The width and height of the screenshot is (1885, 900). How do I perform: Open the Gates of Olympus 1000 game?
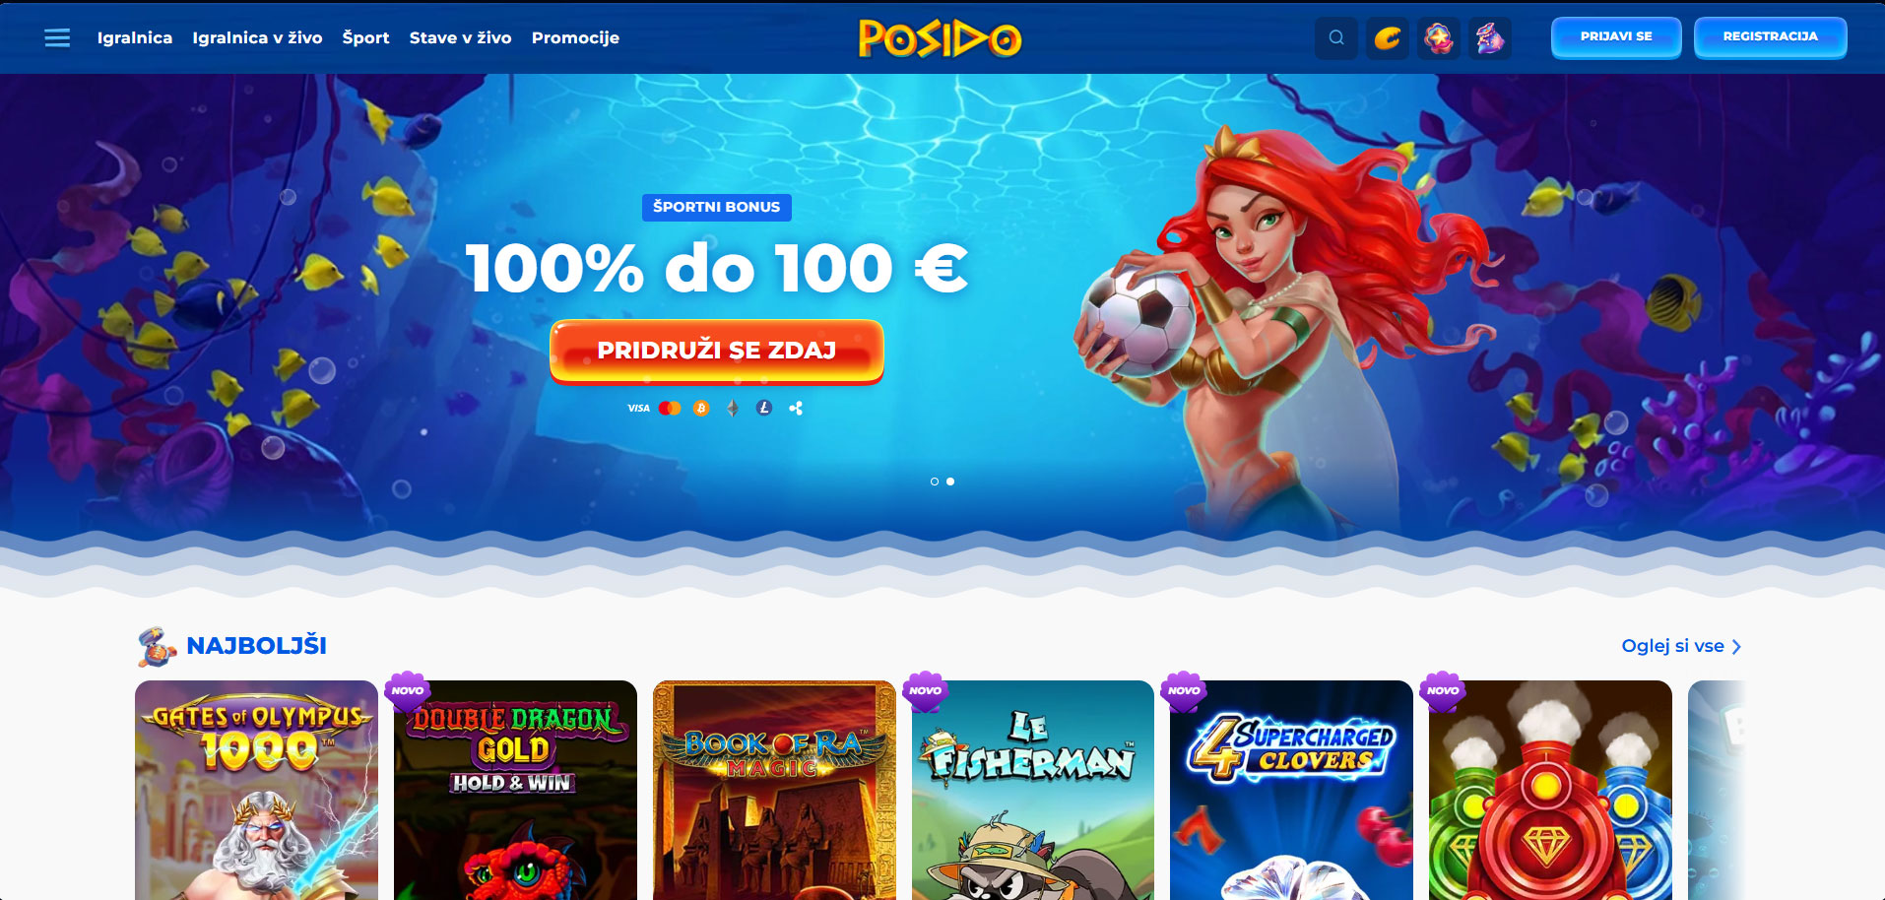coord(256,790)
